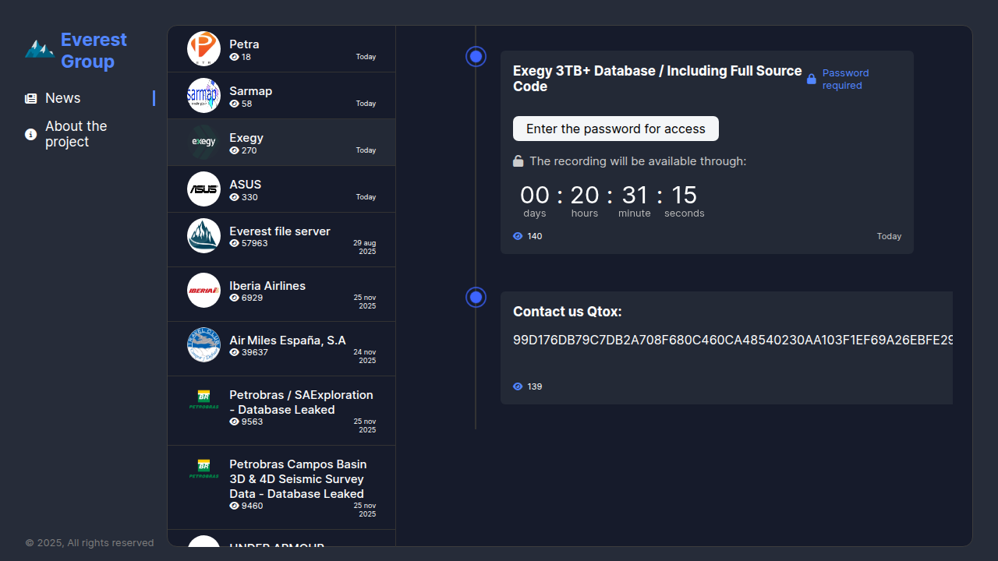Click the unlocked padlock icon near countdown
The image size is (998, 561).
click(x=518, y=161)
